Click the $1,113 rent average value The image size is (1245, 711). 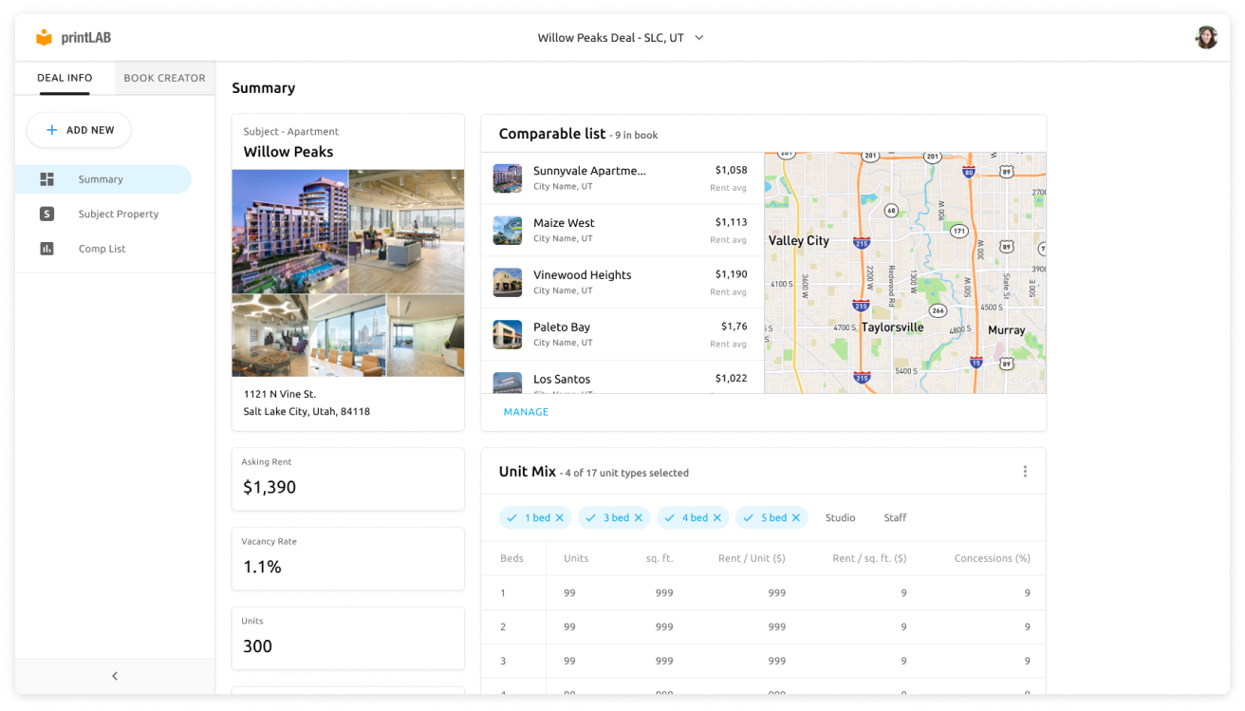[731, 223]
